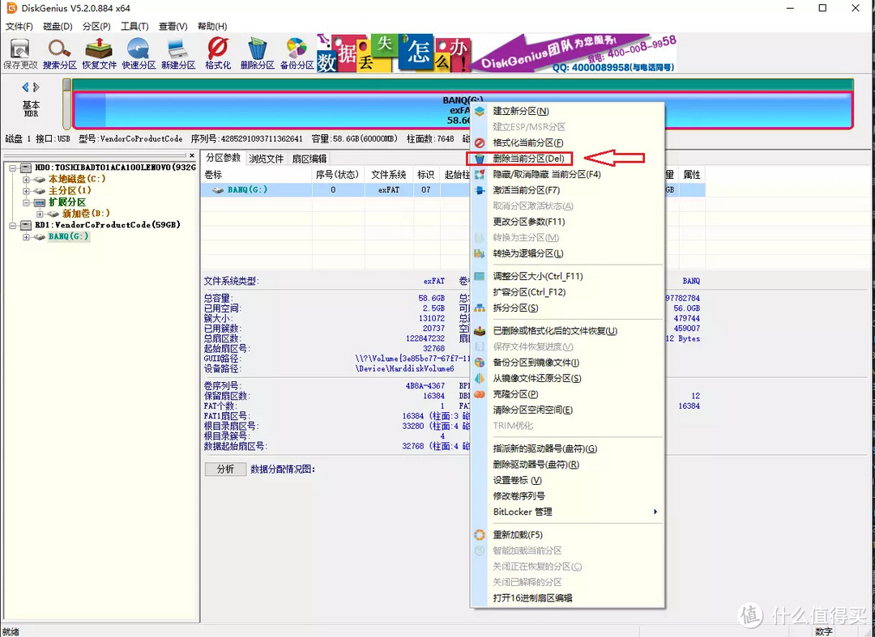Collapse the 扩展分区 tree node
The width and height of the screenshot is (875, 637).
(x=26, y=202)
